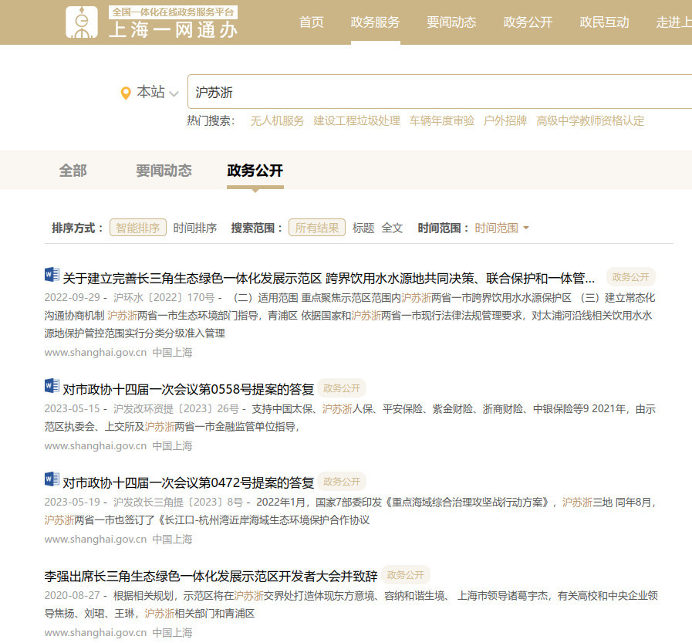The height and width of the screenshot is (643, 692).
Task: Click Word icon next to 第0472号提案 result
Action: point(52,479)
